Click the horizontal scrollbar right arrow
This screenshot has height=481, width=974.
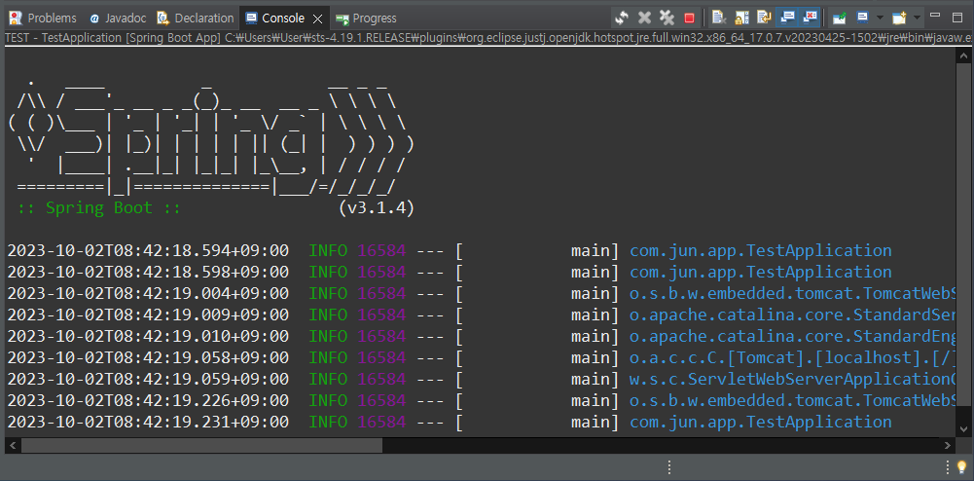[x=948, y=445]
